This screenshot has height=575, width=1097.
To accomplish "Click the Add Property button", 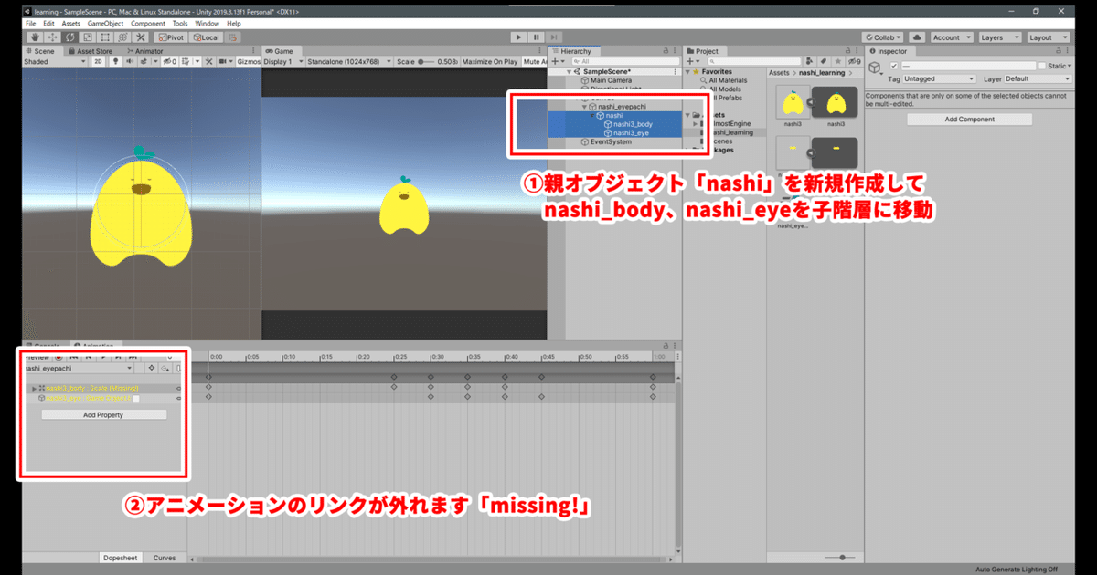I will (x=103, y=414).
